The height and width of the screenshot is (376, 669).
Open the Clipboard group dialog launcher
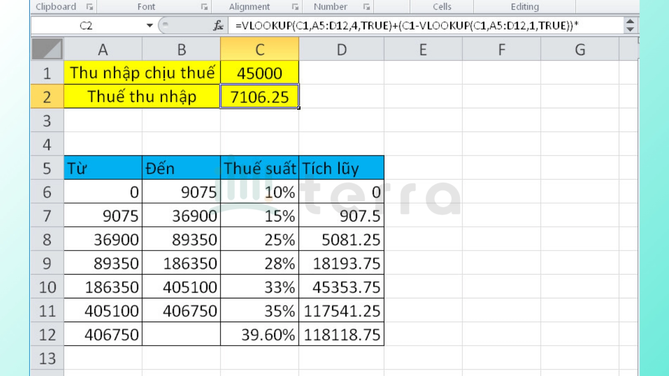[x=89, y=7]
